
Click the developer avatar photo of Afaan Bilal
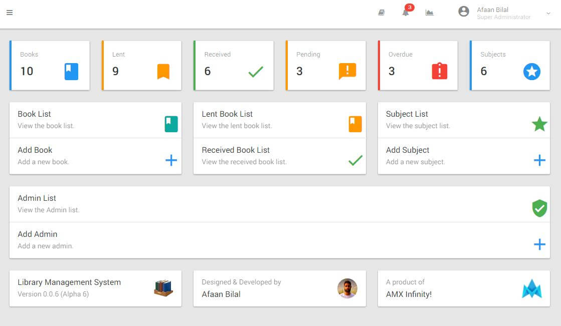coord(347,288)
